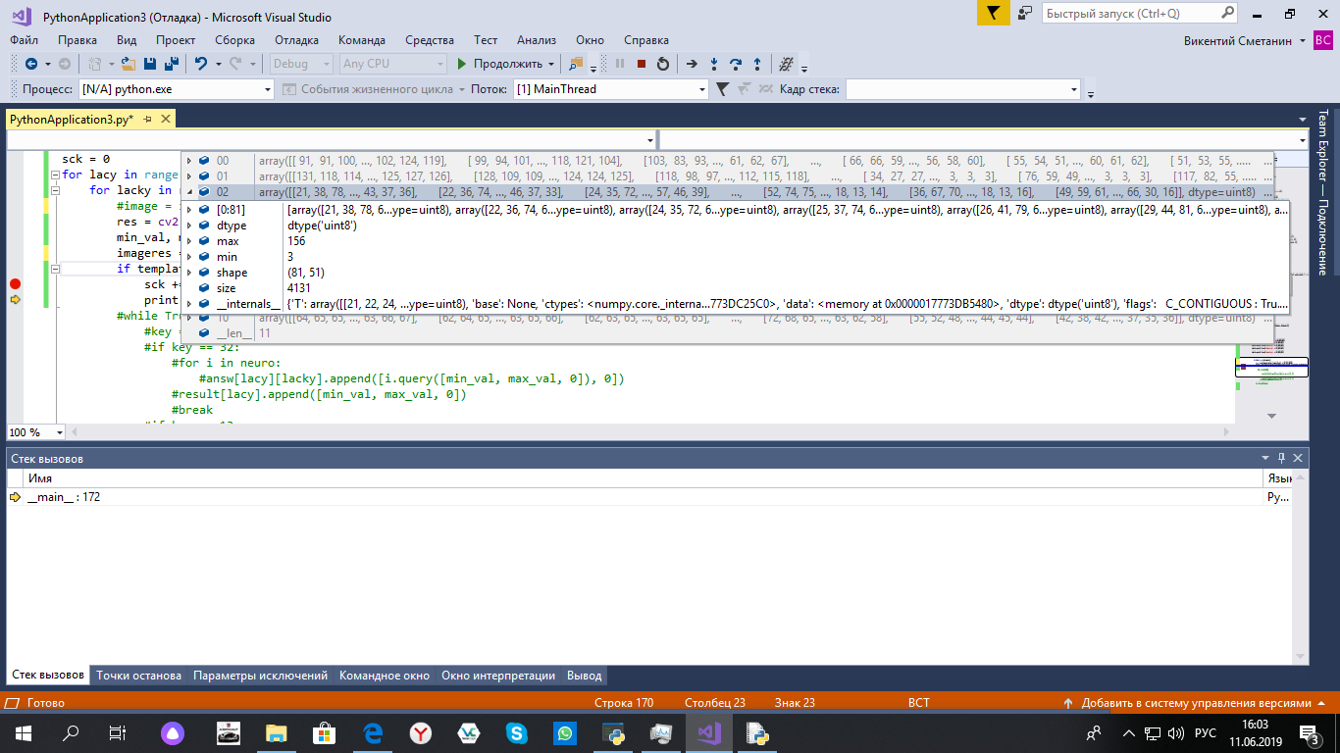Image resolution: width=1340 pixels, height=753 pixels.
Task: Open the Кадр стека dropdown
Action: click(1073, 89)
